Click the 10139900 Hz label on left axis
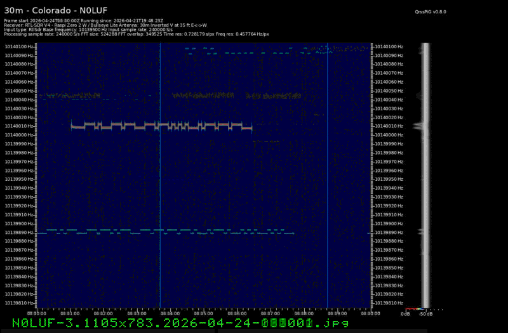This screenshot has height=333, width=508. (x=20, y=223)
